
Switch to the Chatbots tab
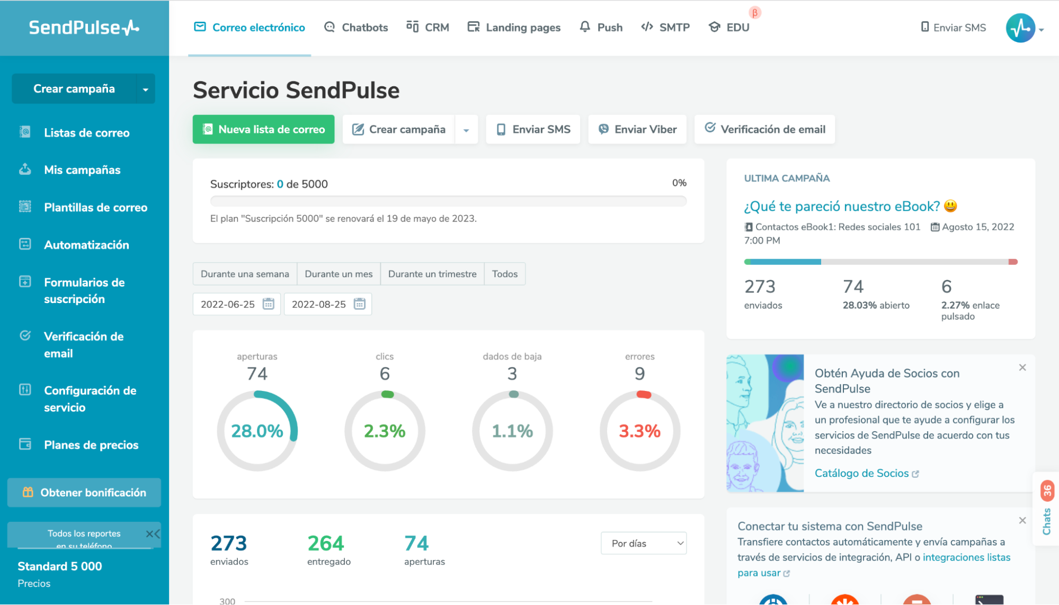click(356, 28)
